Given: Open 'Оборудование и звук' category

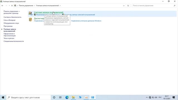Looking at the screenshot, I should click(x=11, y=23).
